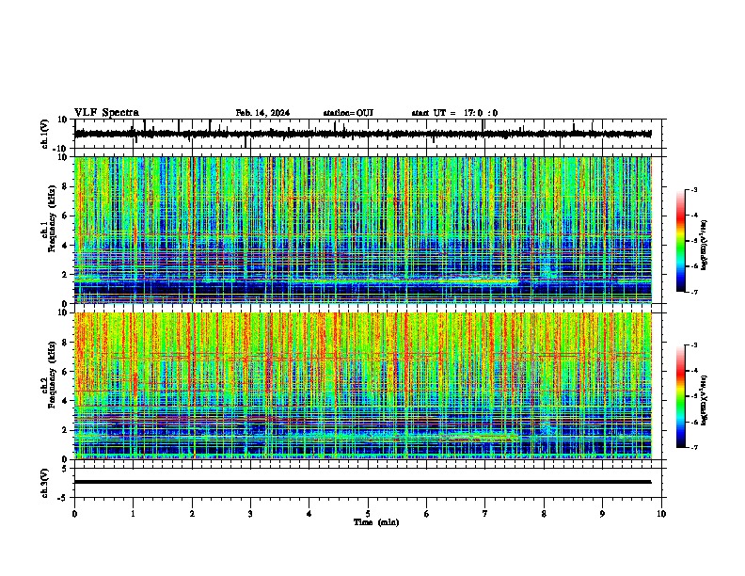745x576 pixels.
Task: Click the '5' tick on ch.3(V) axis
Action: (65, 469)
